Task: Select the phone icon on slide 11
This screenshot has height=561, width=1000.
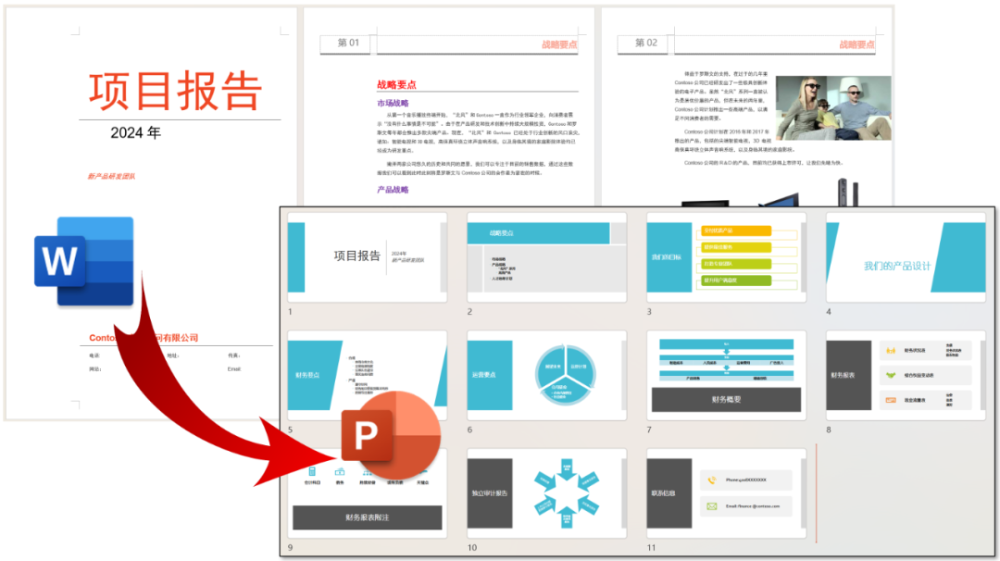Action: coord(712,480)
